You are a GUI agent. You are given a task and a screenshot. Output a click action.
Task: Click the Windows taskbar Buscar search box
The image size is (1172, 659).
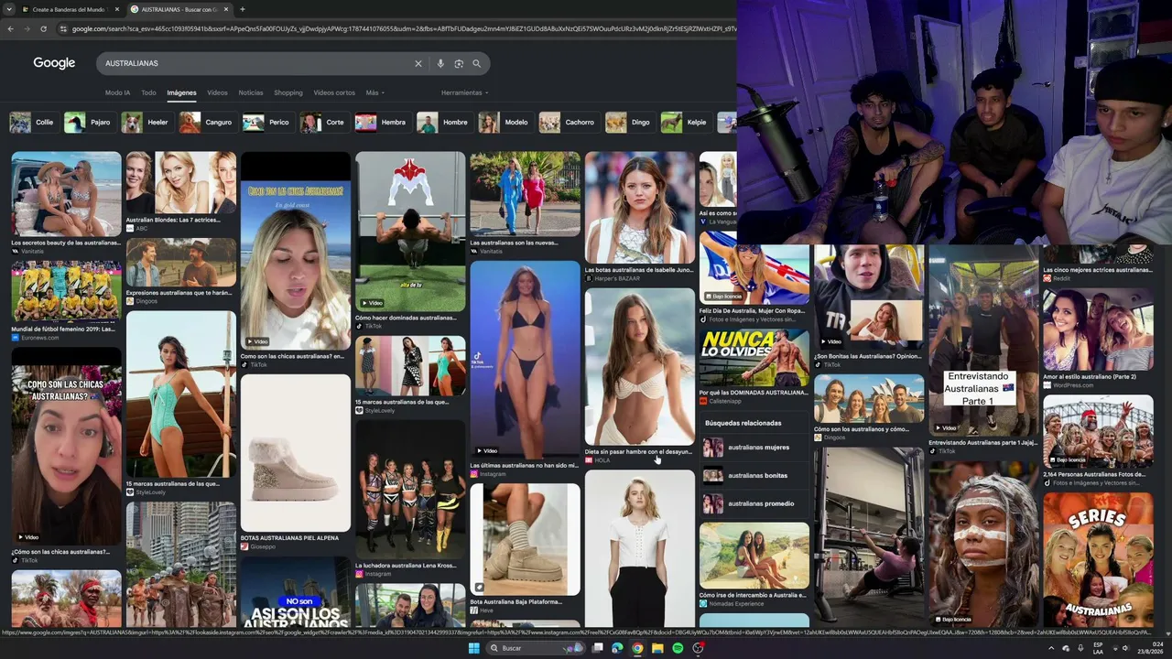click(535, 648)
